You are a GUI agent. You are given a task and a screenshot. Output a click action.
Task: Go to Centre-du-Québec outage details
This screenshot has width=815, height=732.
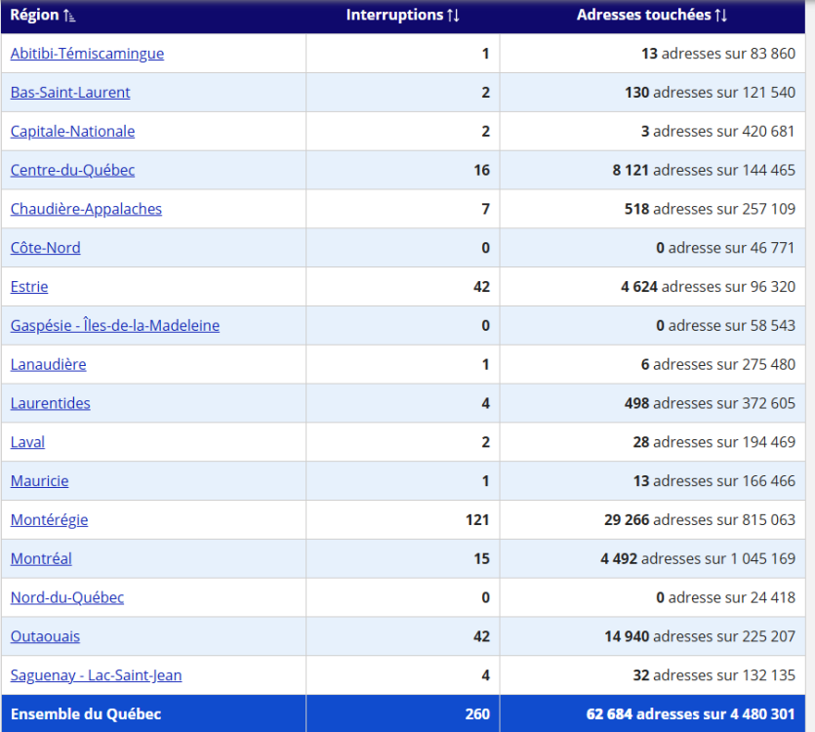click(72, 170)
